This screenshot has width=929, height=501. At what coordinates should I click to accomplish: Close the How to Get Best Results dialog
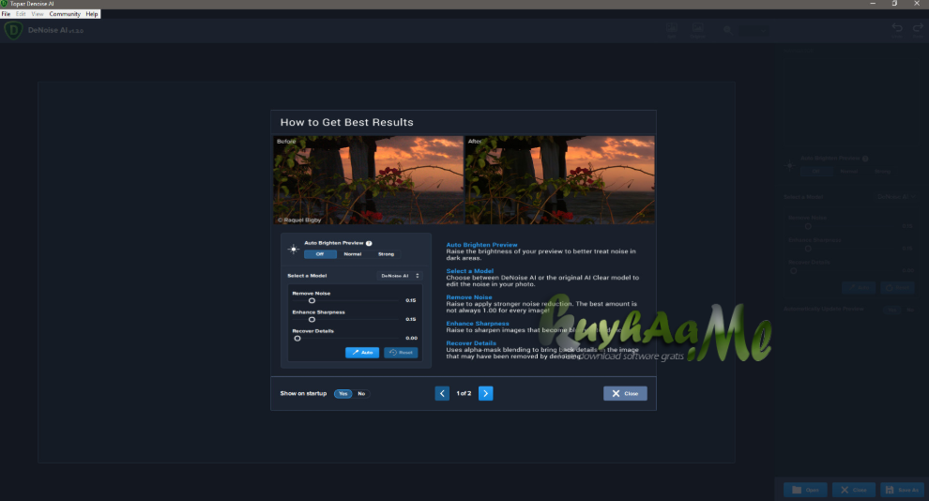(625, 393)
